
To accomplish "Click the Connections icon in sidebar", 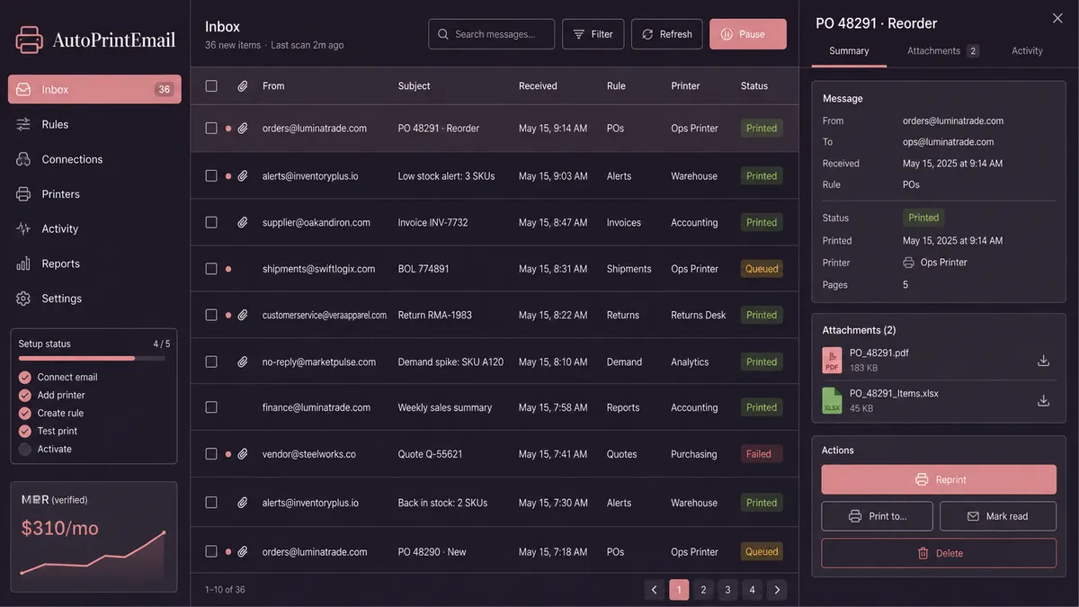I will pyautogui.click(x=23, y=159).
